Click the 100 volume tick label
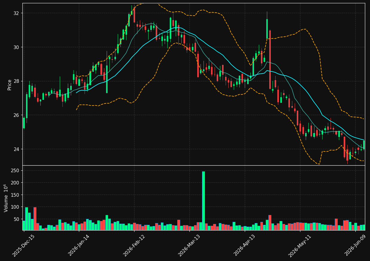The height and width of the screenshot is (261, 370). (x=15, y=207)
